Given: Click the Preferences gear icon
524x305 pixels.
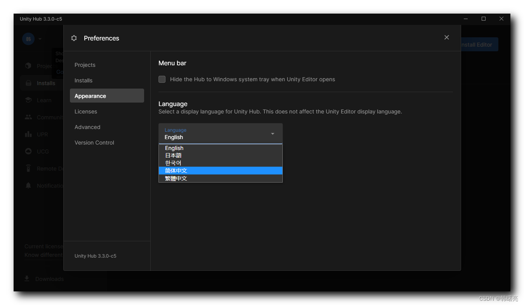Looking at the screenshot, I should [x=74, y=38].
